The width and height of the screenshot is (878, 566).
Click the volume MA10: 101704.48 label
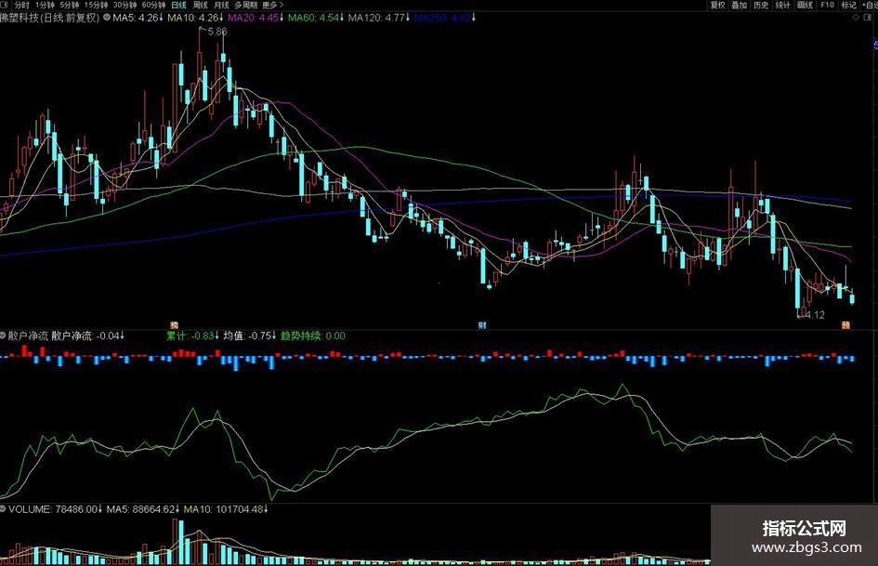(x=226, y=508)
